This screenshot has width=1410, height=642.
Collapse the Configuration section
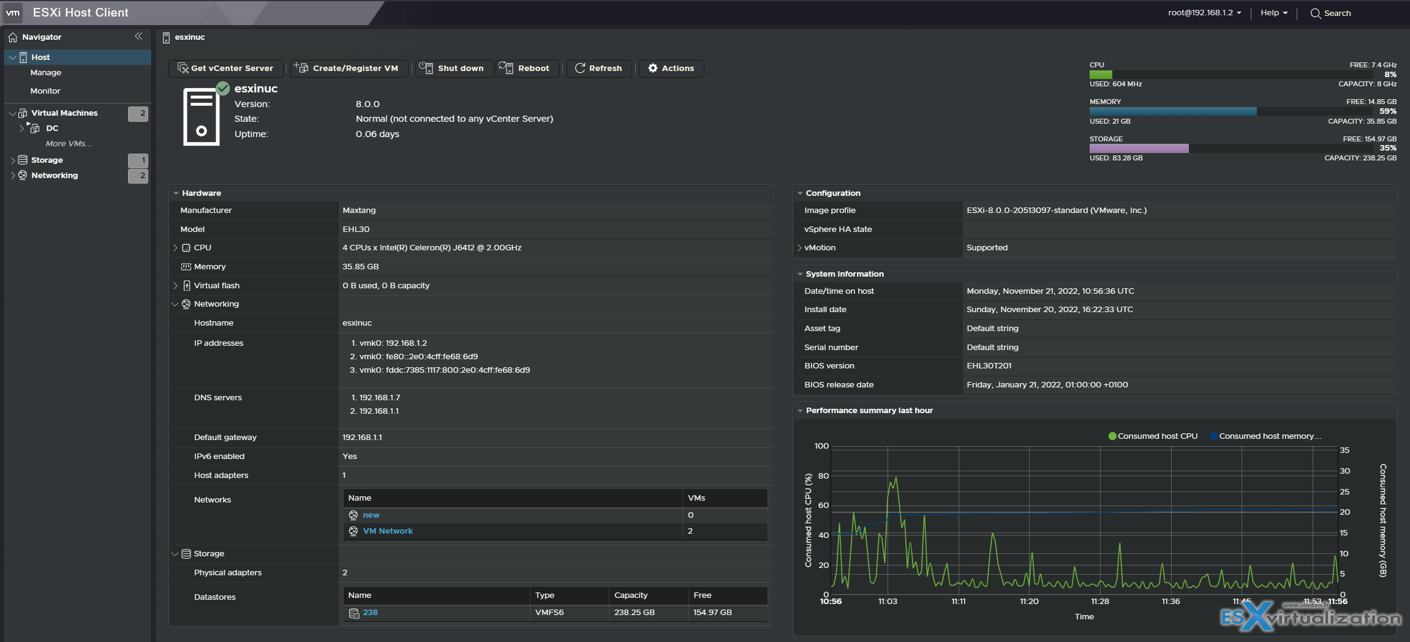coord(800,193)
